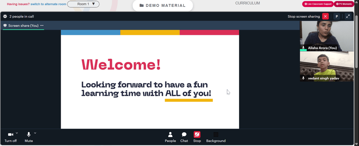Screen dimensions: 359x146
Task: Click mic icon beside vedant singh yadav
Action: (x=303, y=78)
